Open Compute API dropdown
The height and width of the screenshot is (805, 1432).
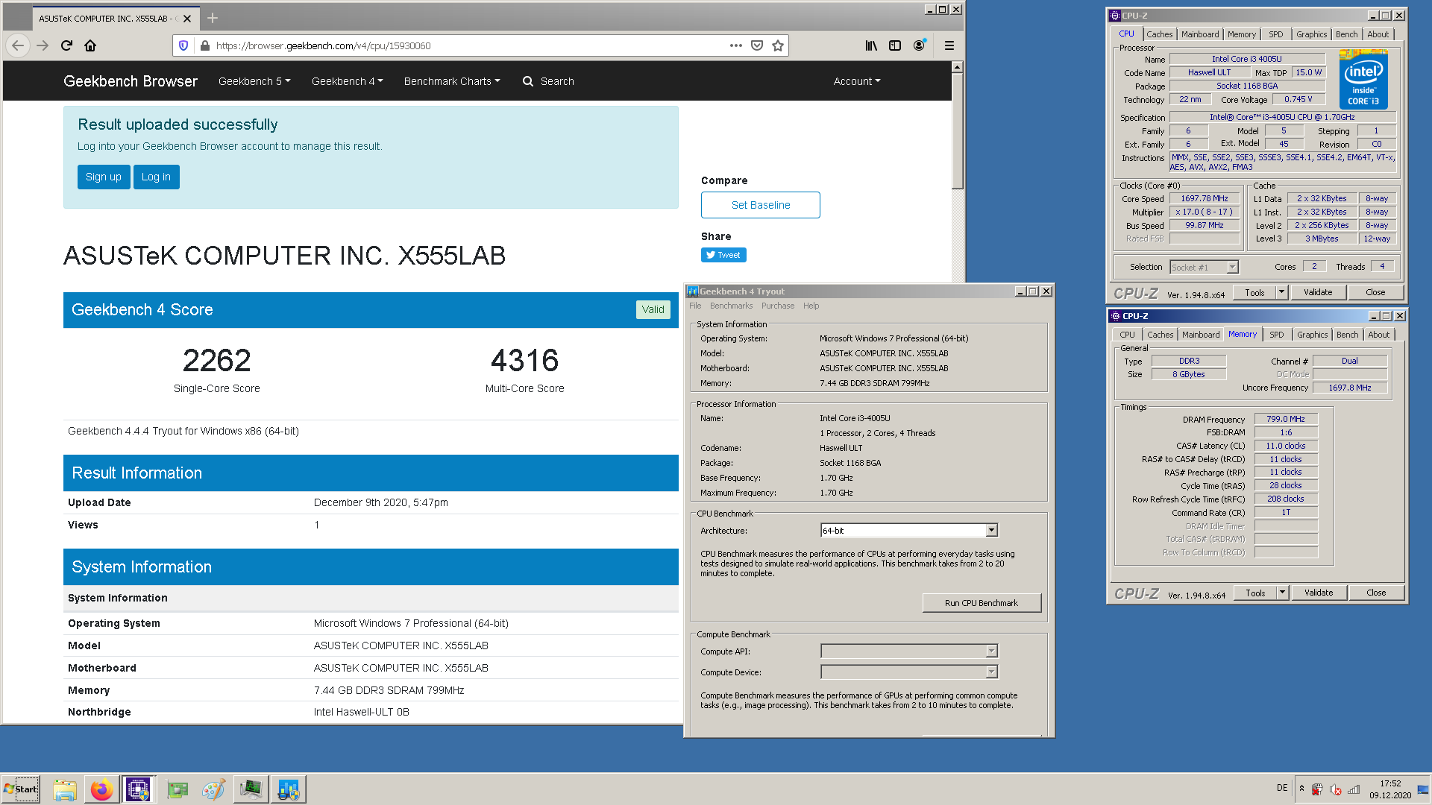point(908,651)
